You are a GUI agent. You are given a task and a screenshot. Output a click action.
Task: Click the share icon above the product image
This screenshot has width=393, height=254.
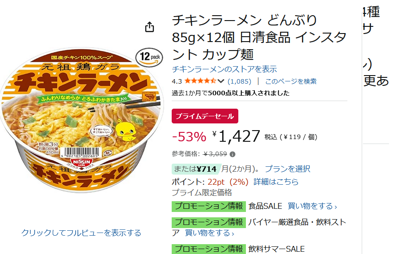pos(150,27)
